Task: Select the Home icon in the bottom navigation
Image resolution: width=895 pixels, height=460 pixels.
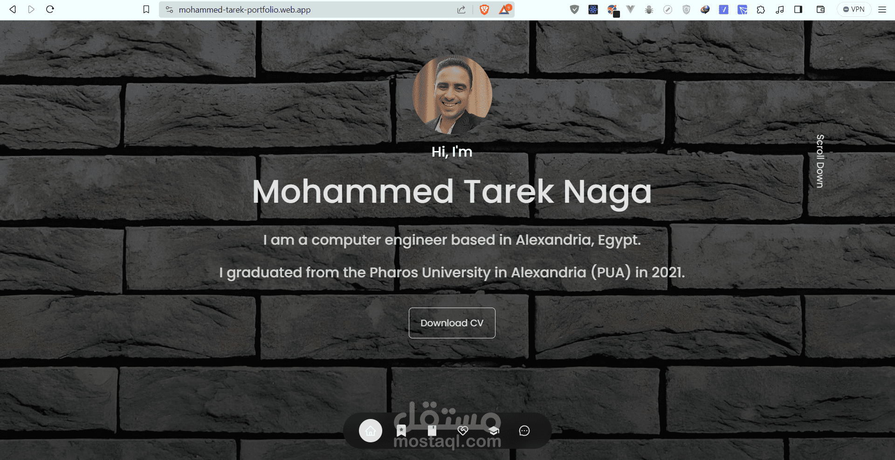Action: pyautogui.click(x=371, y=431)
